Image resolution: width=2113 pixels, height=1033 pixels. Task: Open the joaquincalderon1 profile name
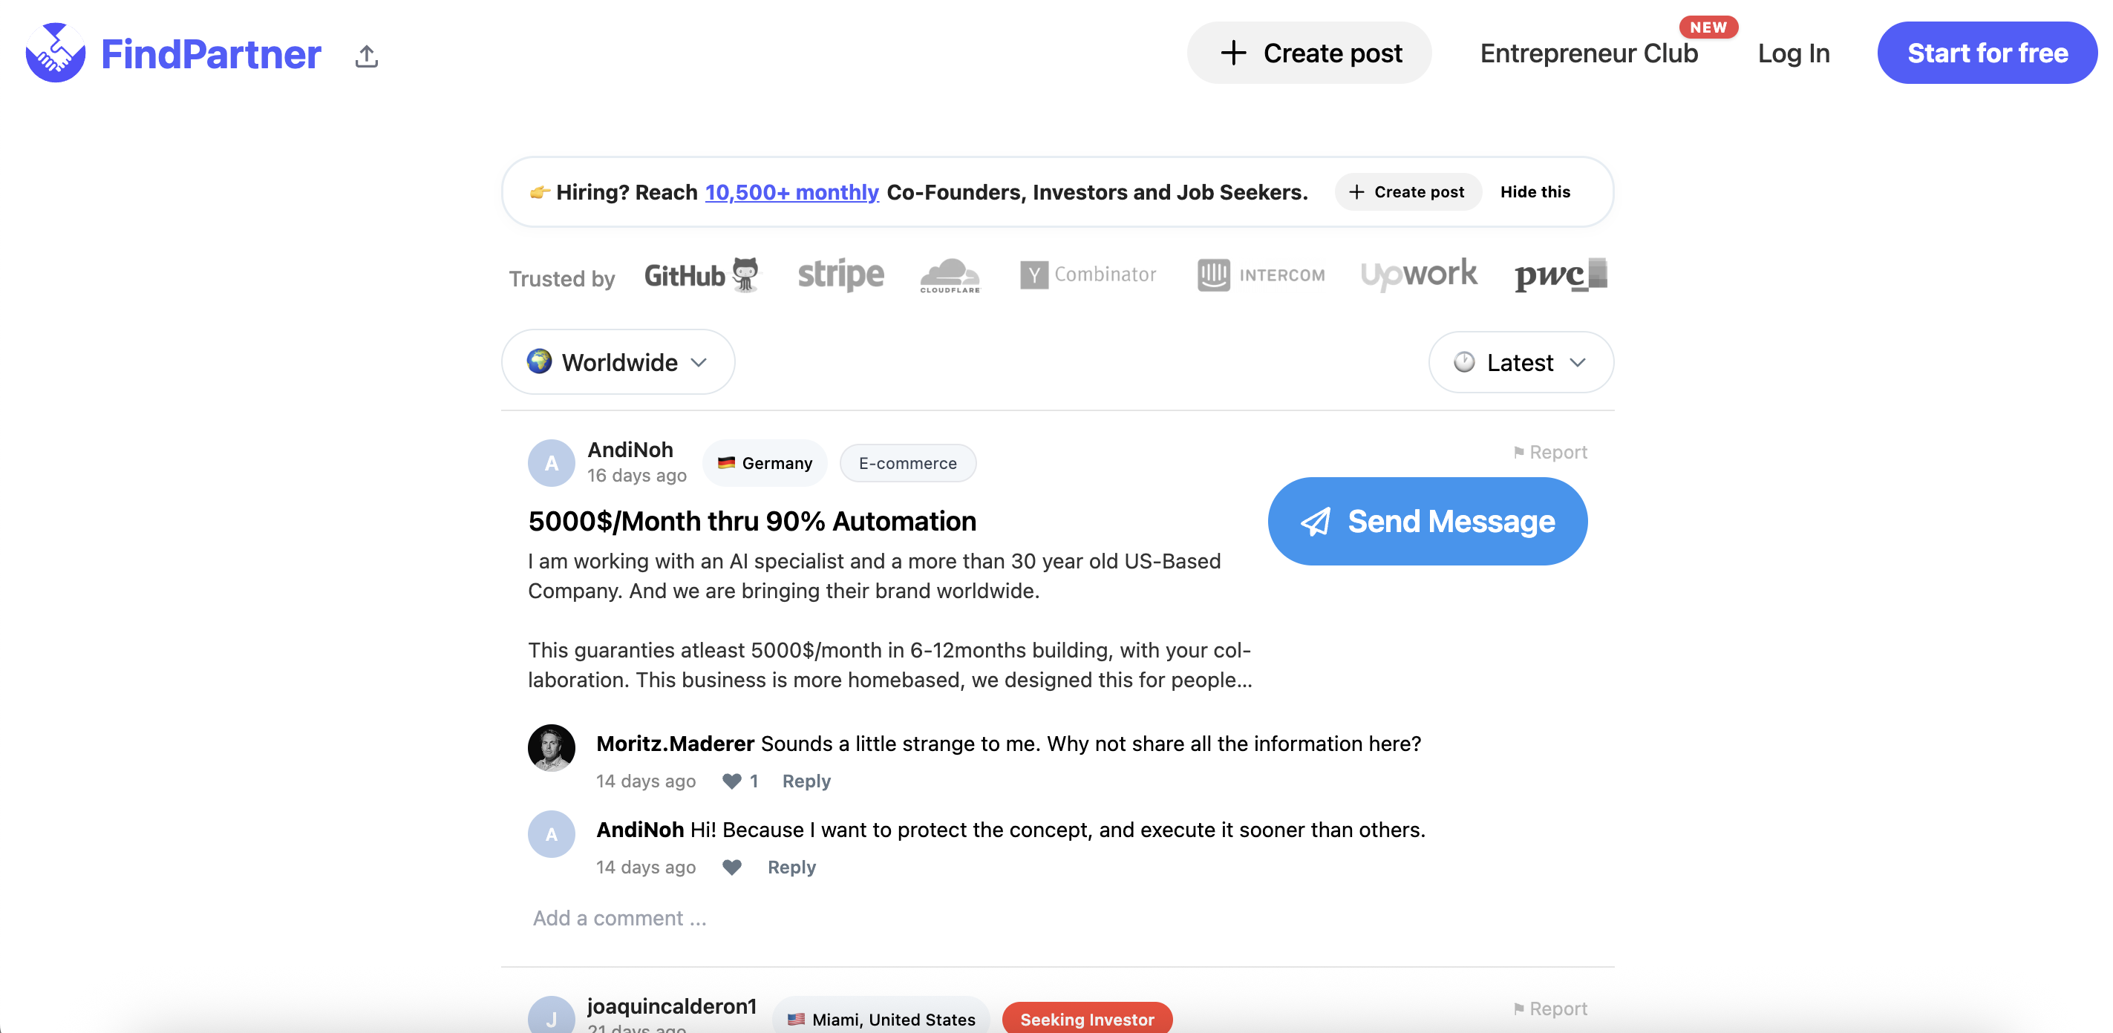tap(672, 1006)
